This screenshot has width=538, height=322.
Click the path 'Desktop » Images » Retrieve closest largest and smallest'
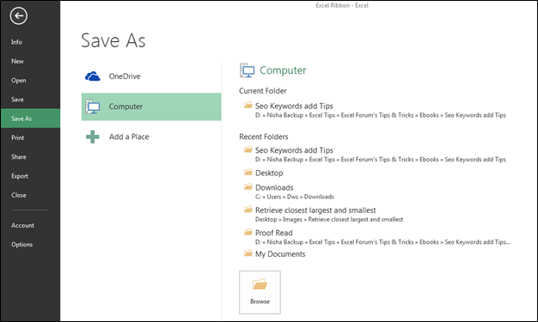[329, 220]
